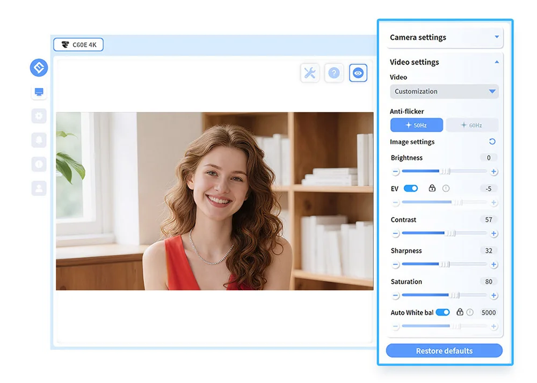Open the monitor display icon in sidebar

click(x=39, y=92)
